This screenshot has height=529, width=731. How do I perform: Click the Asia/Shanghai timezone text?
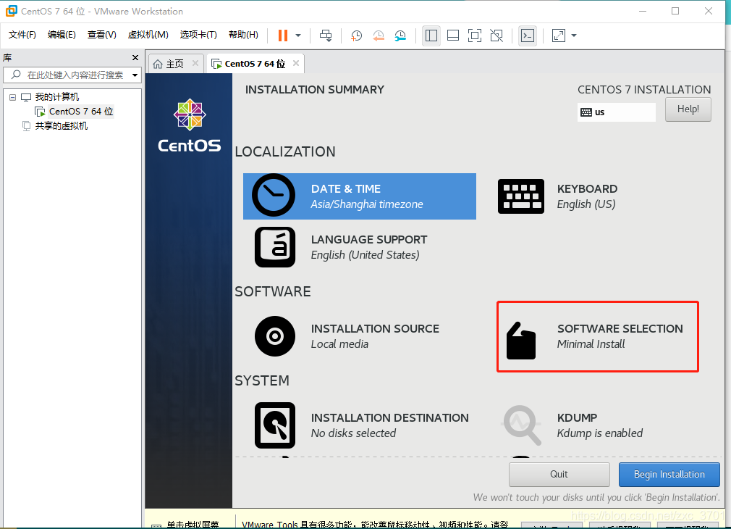click(x=367, y=204)
